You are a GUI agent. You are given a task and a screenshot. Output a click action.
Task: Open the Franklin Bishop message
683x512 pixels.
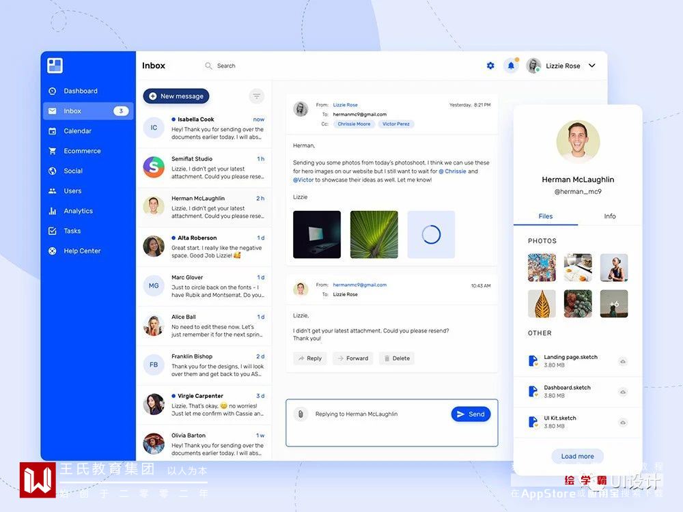(204, 365)
